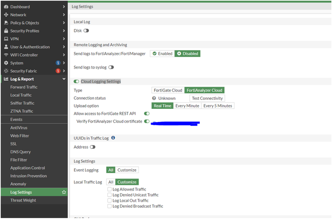The width and height of the screenshot is (334, 221).
Task: Open the Threat Weight page
Action: (x=23, y=201)
